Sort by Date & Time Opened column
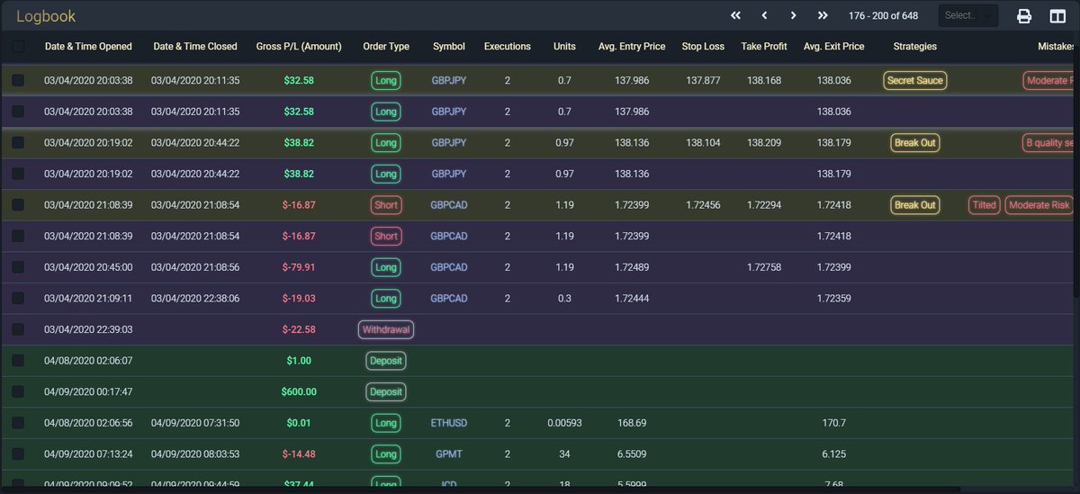Screen dimensions: 1080x494 pos(88,47)
